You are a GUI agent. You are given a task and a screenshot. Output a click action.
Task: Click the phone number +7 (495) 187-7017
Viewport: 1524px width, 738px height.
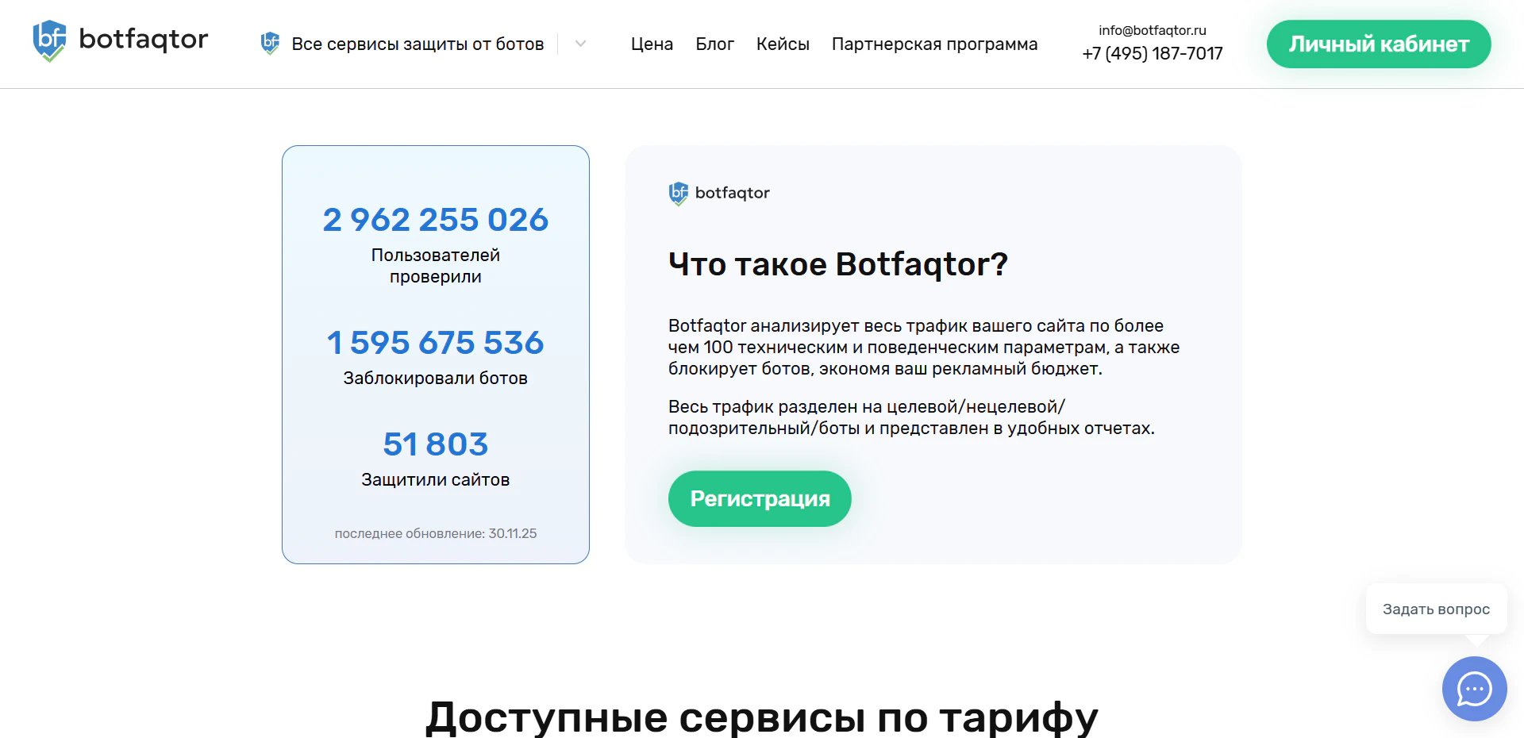(x=1152, y=53)
